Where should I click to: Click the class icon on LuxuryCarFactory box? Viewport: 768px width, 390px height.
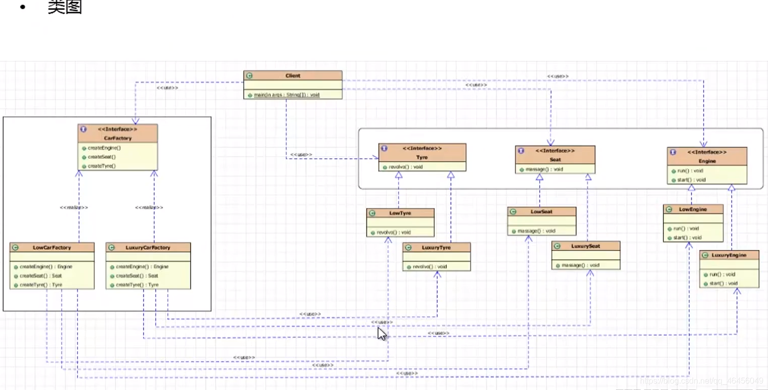pos(112,248)
